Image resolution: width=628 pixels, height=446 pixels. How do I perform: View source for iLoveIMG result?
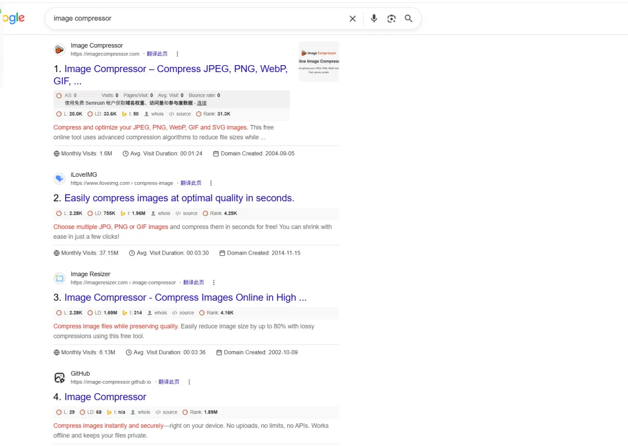click(186, 213)
